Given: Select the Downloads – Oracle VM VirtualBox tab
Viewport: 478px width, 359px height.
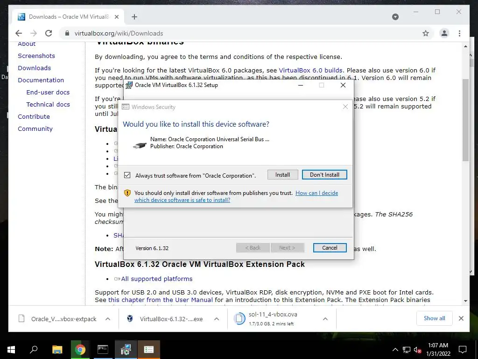Looking at the screenshot, I should coord(68,17).
